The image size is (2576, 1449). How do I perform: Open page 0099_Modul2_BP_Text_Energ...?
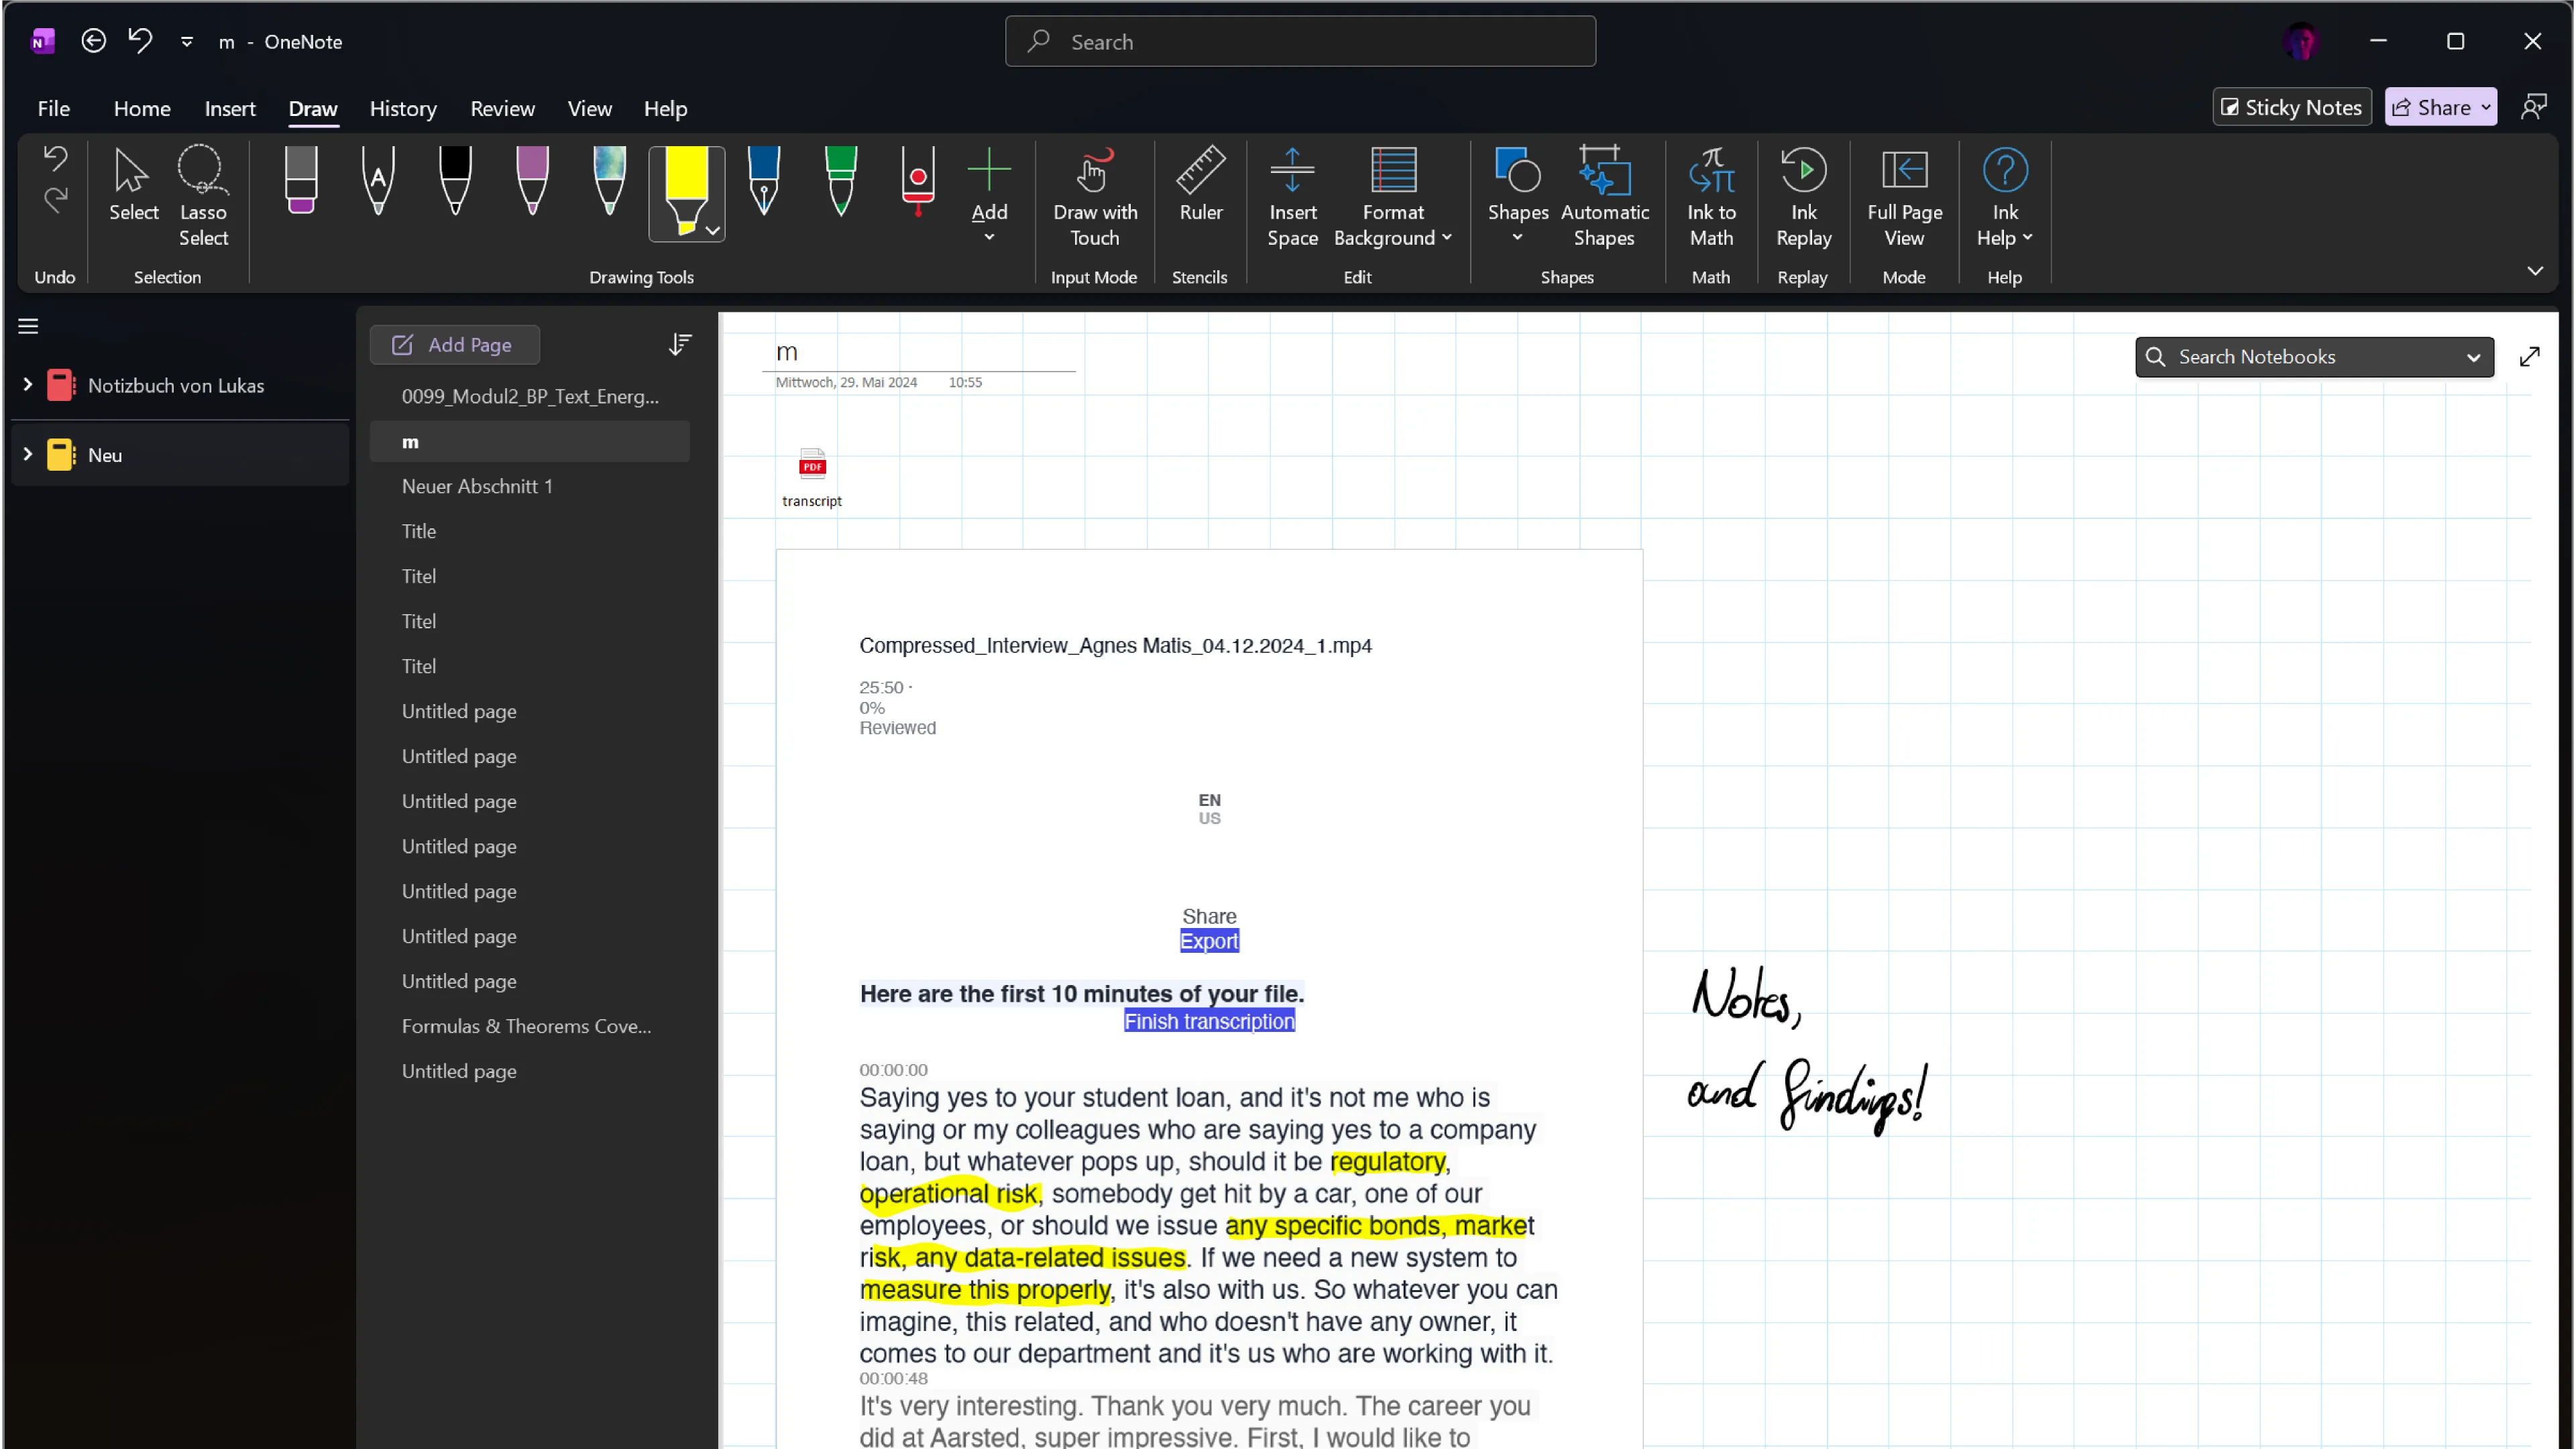(529, 396)
